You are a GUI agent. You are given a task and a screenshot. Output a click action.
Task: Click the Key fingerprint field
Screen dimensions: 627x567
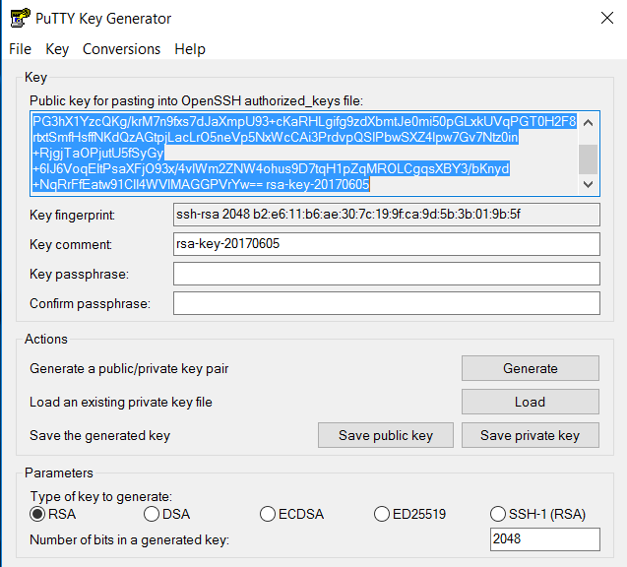pyautogui.click(x=386, y=215)
